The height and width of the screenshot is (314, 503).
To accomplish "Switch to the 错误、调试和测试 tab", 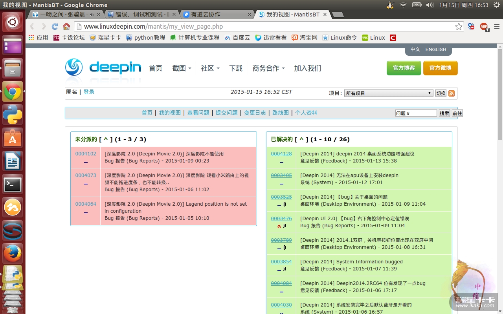I will click(142, 15).
